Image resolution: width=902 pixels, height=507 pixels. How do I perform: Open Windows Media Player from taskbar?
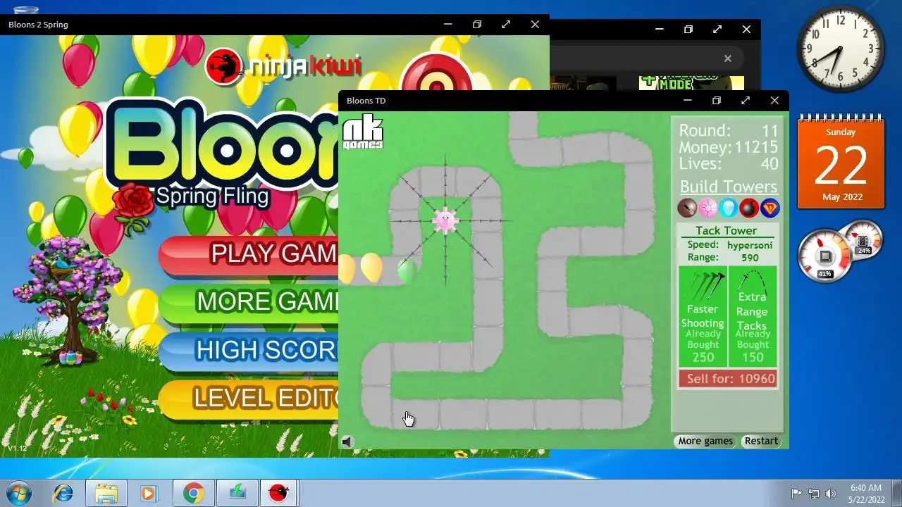[x=149, y=493]
